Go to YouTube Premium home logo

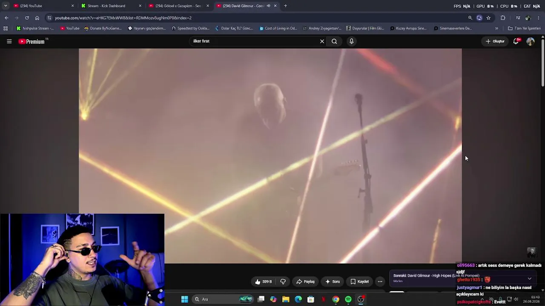coord(32,41)
